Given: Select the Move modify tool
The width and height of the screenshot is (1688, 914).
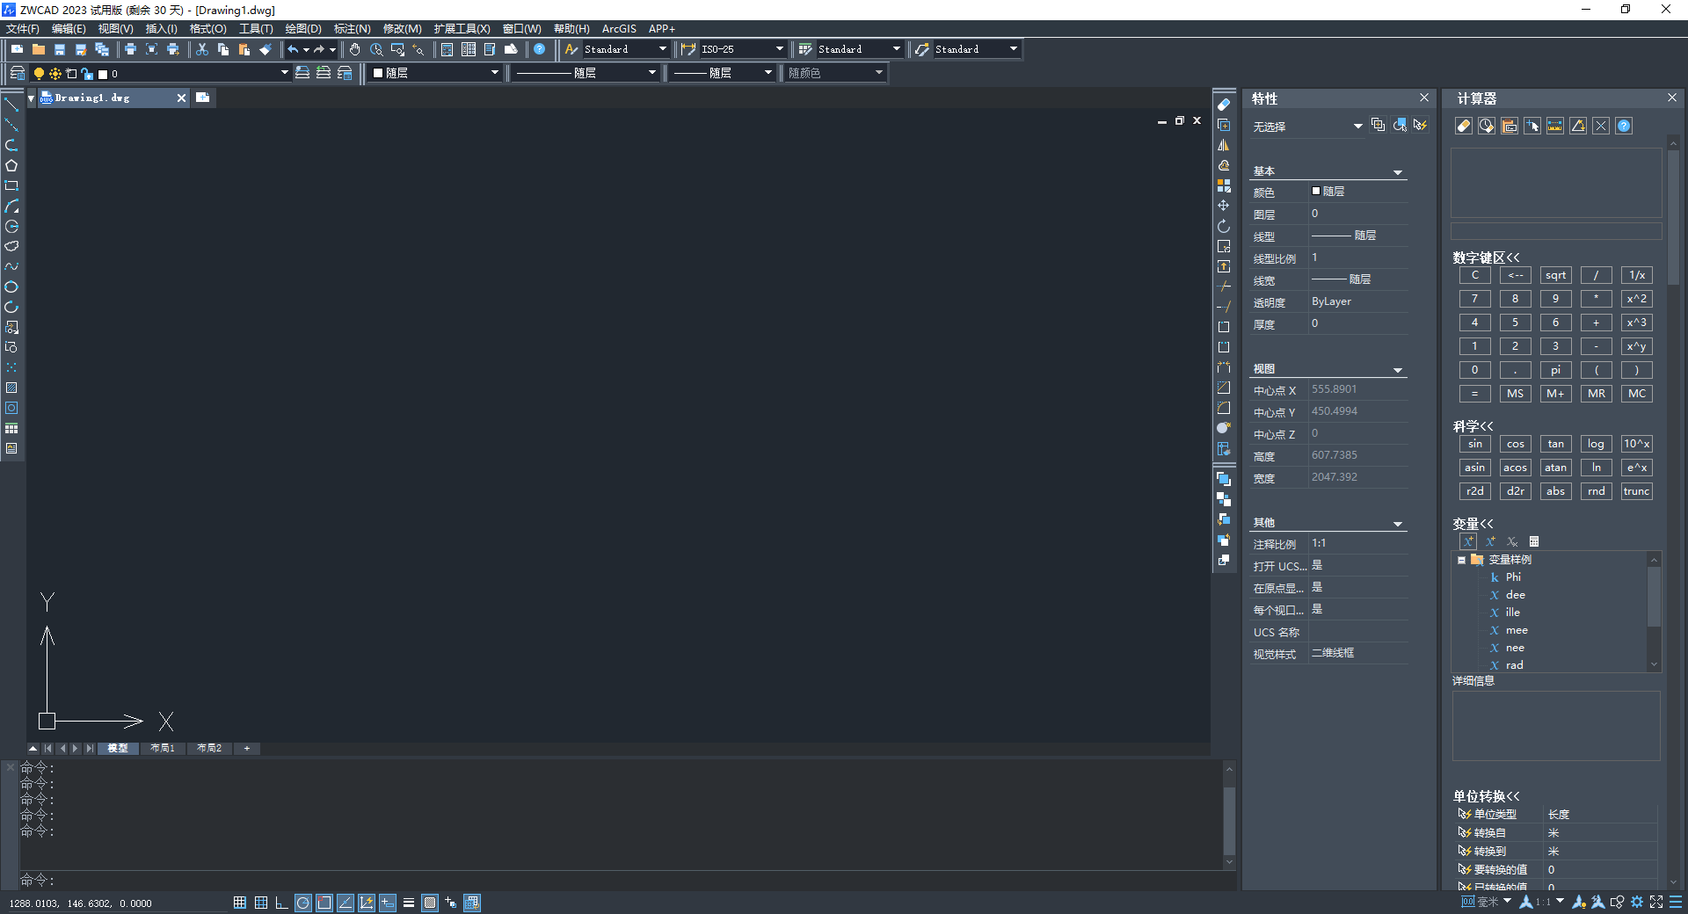Looking at the screenshot, I should point(1224,206).
